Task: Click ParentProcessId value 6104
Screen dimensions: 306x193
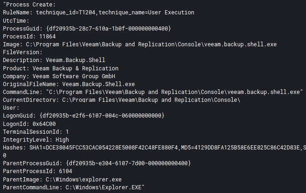Action: pyautogui.click(x=65, y=171)
